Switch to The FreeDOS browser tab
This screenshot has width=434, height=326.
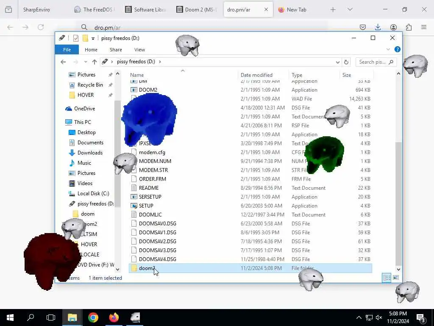click(x=95, y=10)
